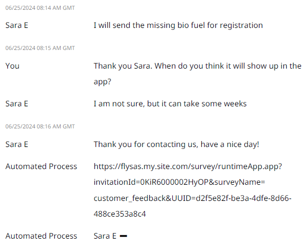
Task: Click the "Thank you Sara" message
Action: click(197, 66)
